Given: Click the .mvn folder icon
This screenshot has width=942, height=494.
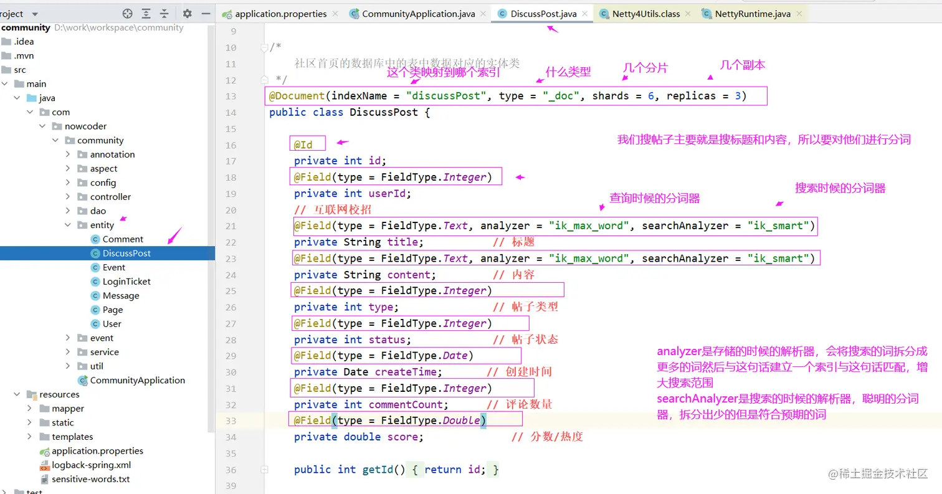Looking at the screenshot, I should pyautogui.click(x=7, y=56).
